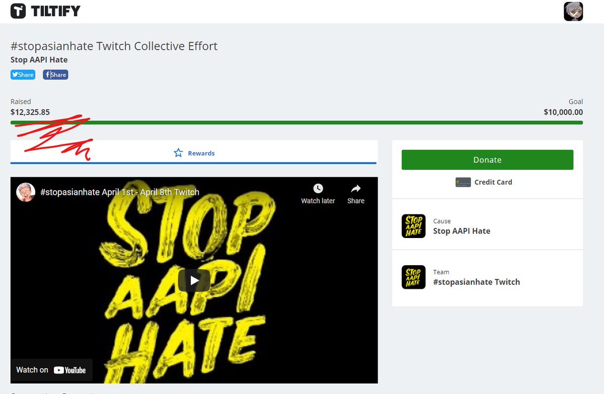Click the video channel avatar

coord(26,192)
